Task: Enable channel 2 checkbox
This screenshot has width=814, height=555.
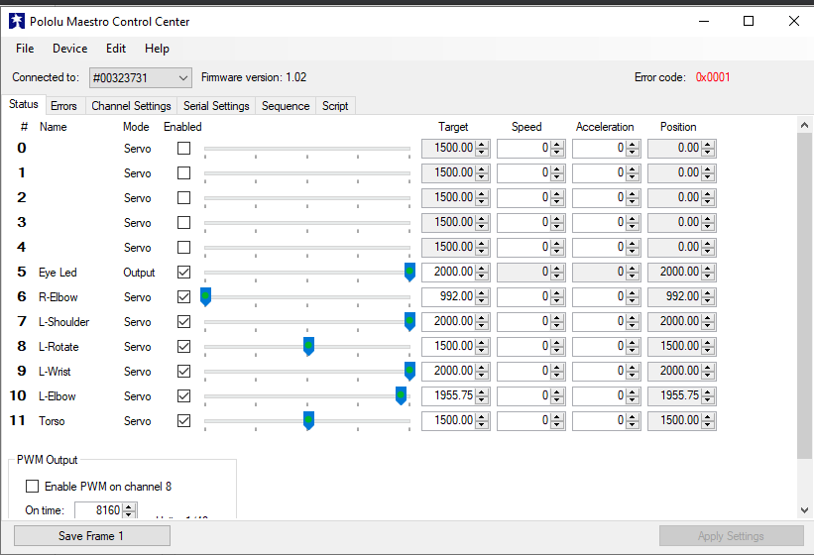Action: 183,197
